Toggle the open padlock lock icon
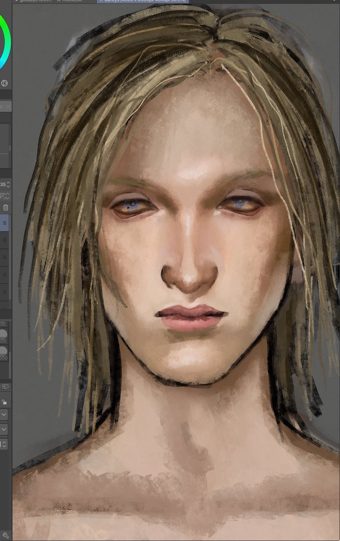 pos(4,402)
